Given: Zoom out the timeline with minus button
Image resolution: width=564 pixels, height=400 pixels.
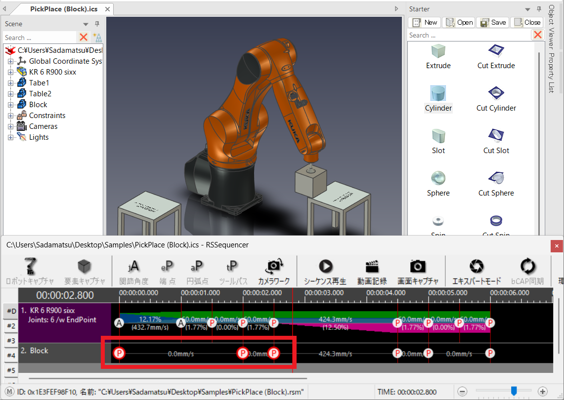Looking at the screenshot, I should tap(463, 392).
